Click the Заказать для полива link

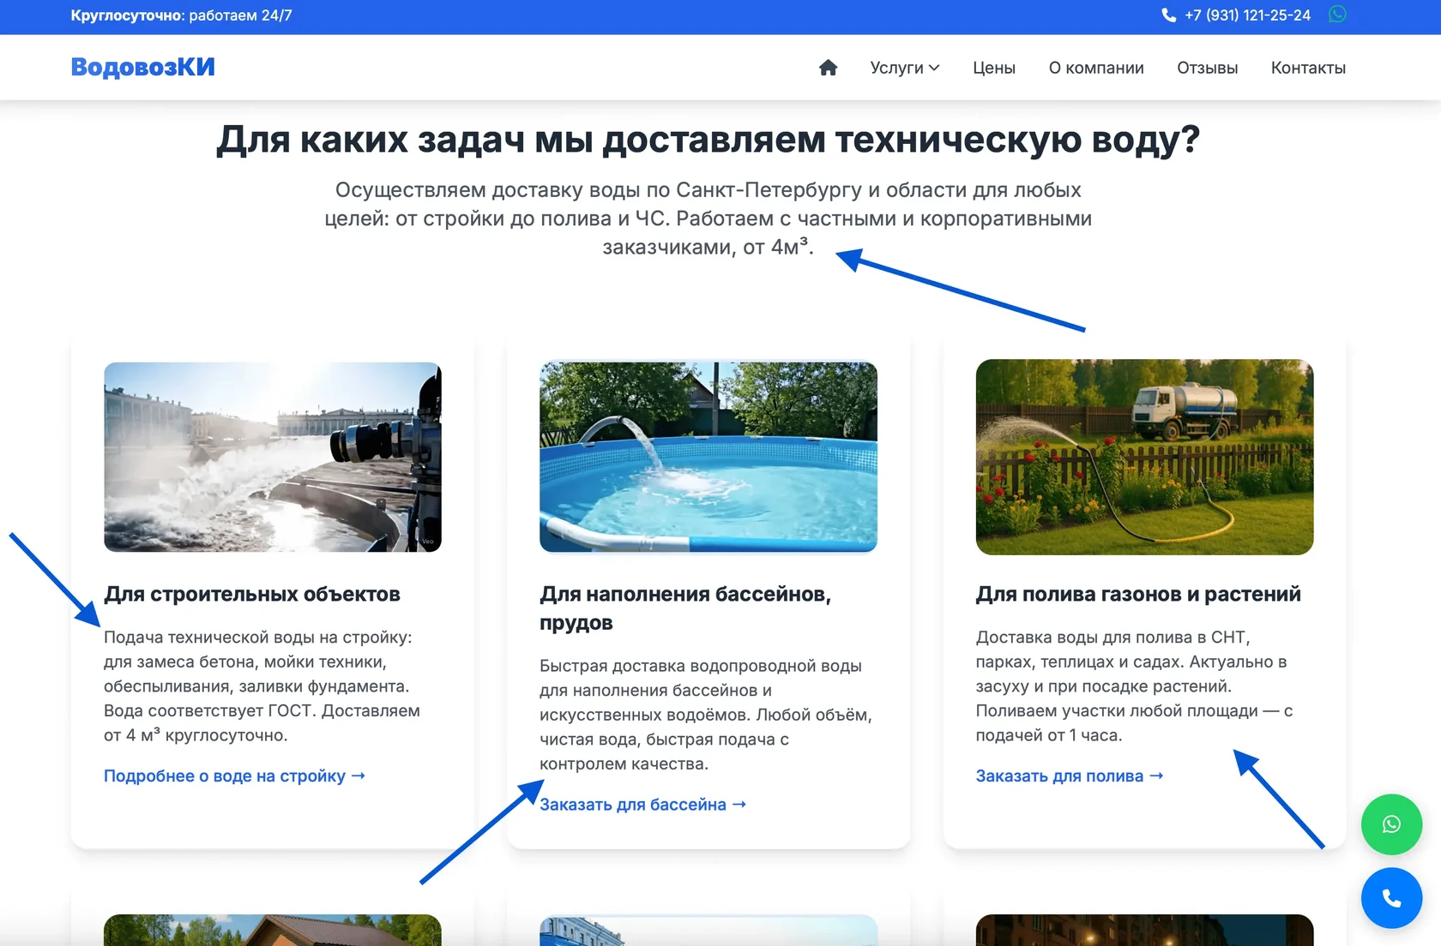coord(1068,775)
